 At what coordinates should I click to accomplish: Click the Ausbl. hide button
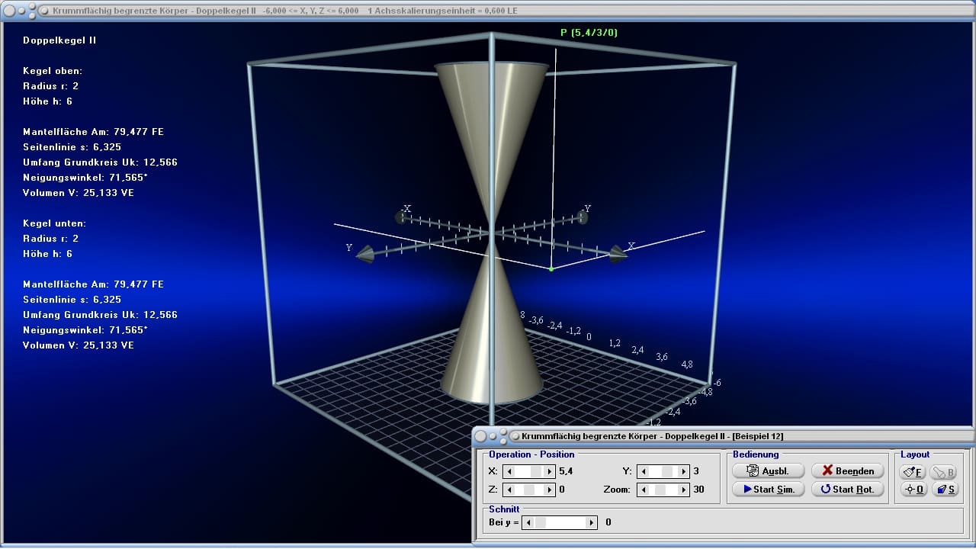pyautogui.click(x=768, y=470)
